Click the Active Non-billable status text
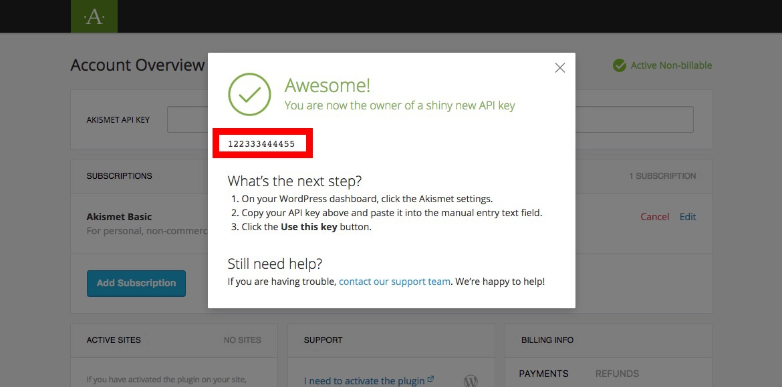 coord(671,65)
